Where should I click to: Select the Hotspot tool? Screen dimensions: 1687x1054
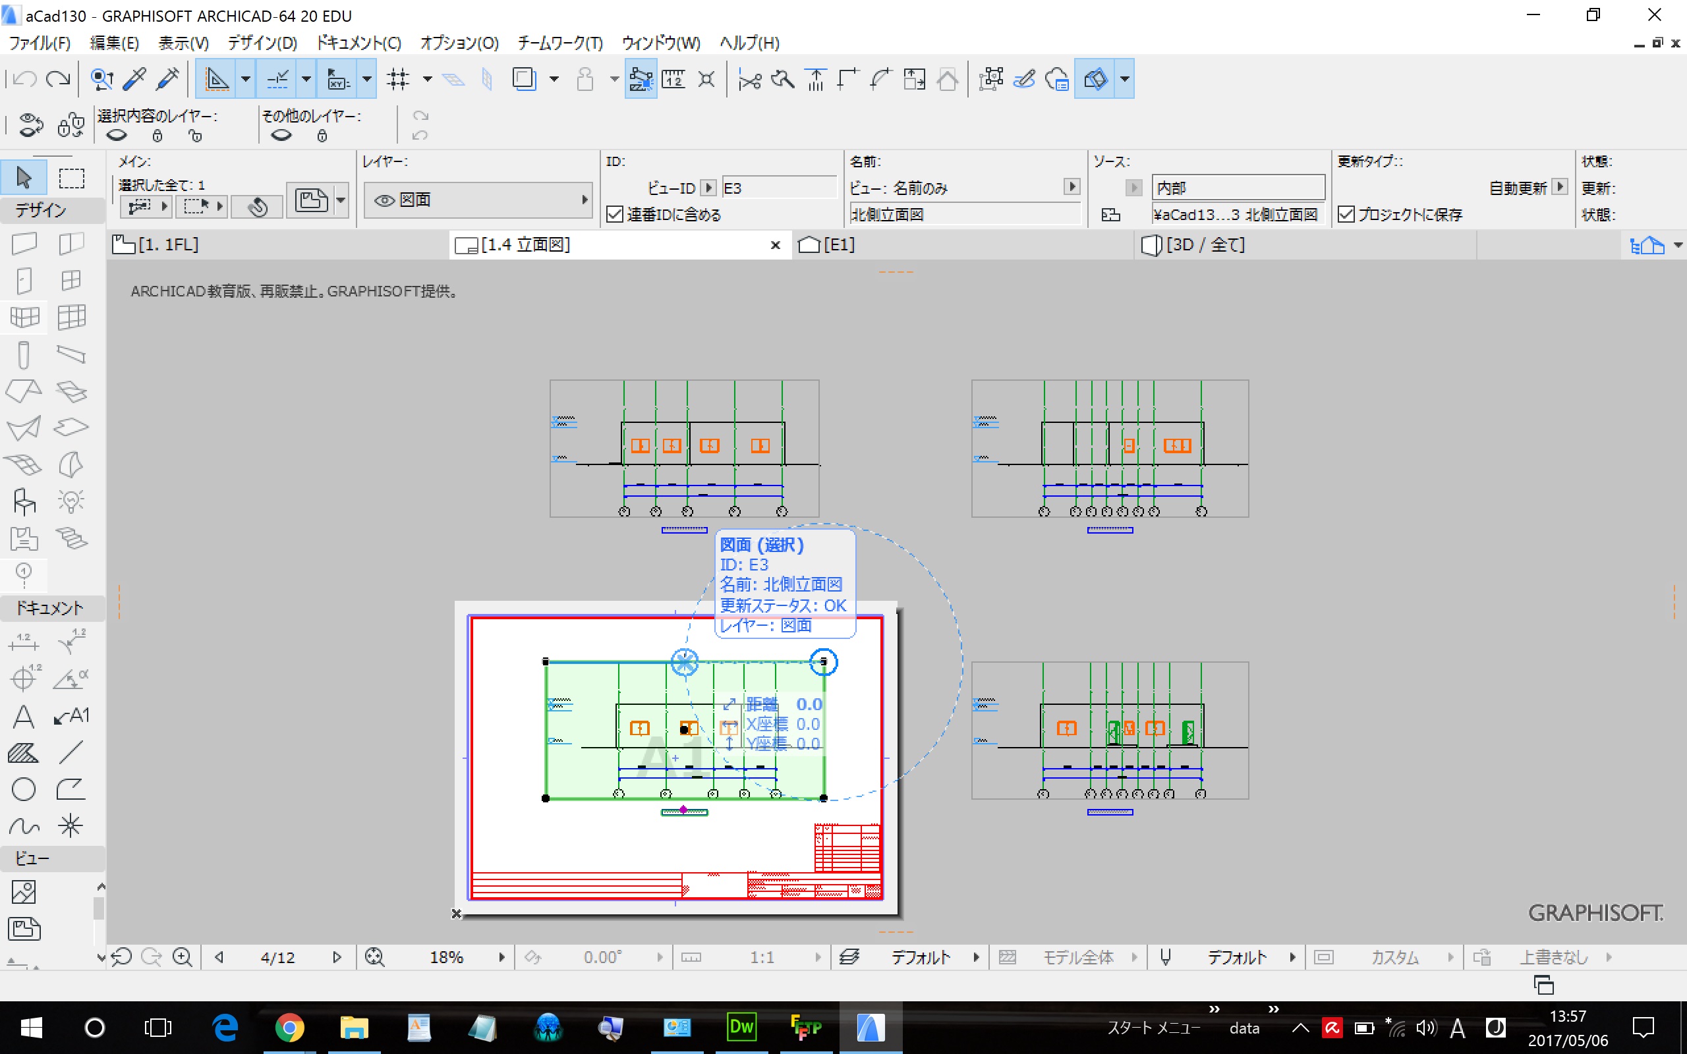coord(71,827)
